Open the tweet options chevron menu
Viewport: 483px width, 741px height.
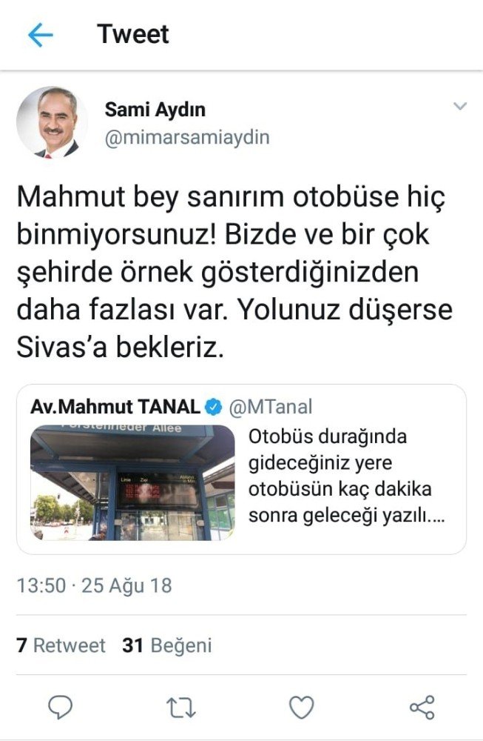460,106
